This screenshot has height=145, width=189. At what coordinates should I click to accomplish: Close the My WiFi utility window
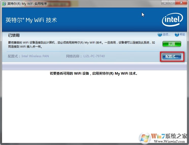pos(181,3)
